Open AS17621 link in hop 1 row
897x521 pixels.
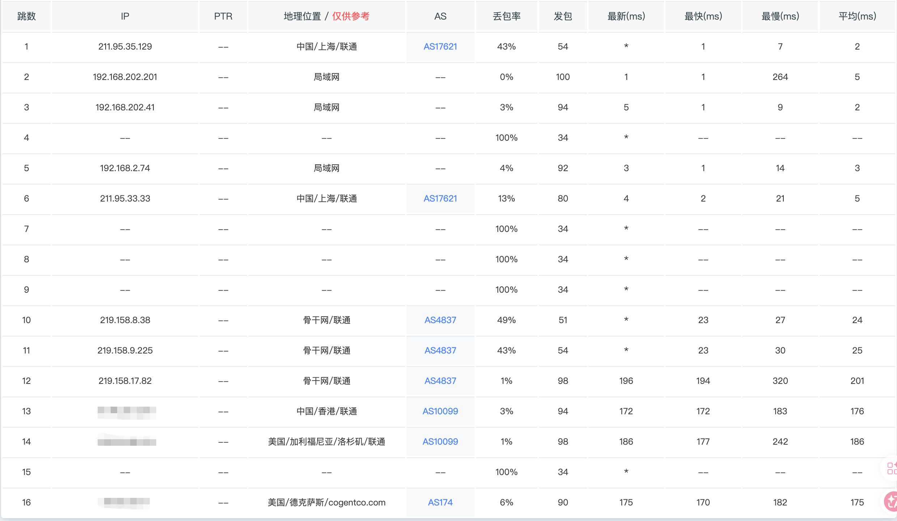pos(440,47)
